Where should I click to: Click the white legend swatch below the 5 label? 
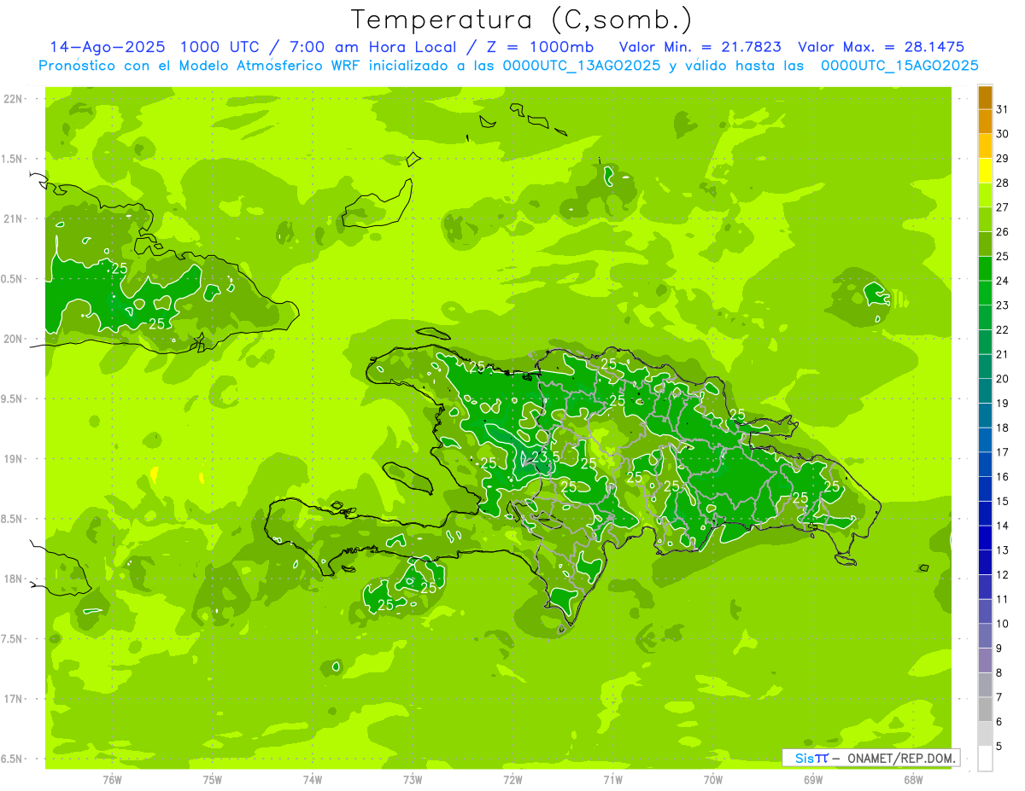[985, 759]
